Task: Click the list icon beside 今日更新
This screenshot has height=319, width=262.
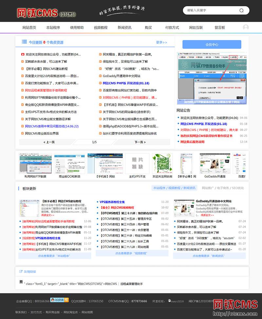Action: [x=24, y=42]
